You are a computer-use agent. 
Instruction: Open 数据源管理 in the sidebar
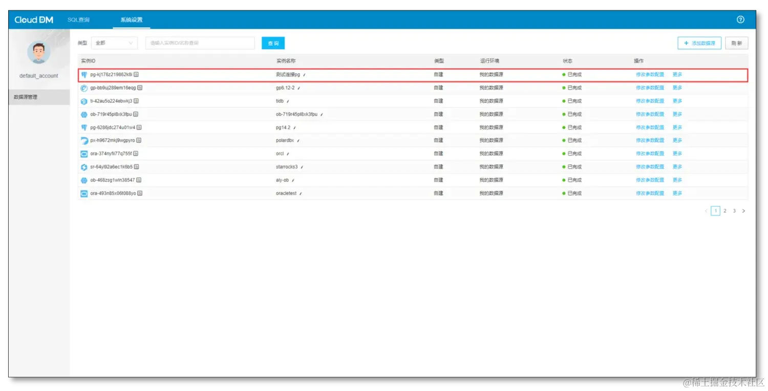[39, 97]
